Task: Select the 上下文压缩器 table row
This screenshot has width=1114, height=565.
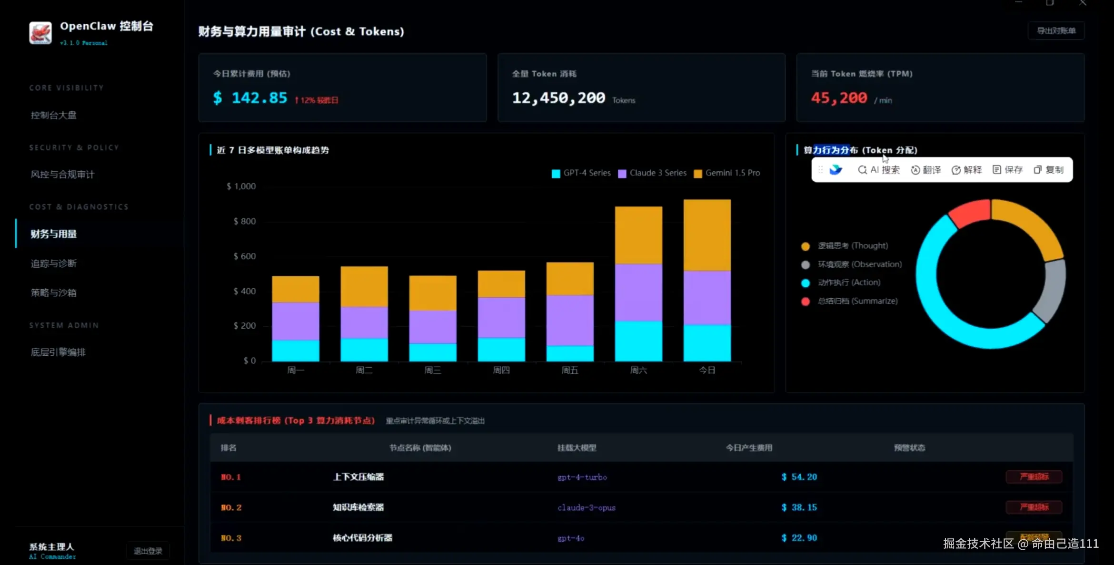Action: 358,477
